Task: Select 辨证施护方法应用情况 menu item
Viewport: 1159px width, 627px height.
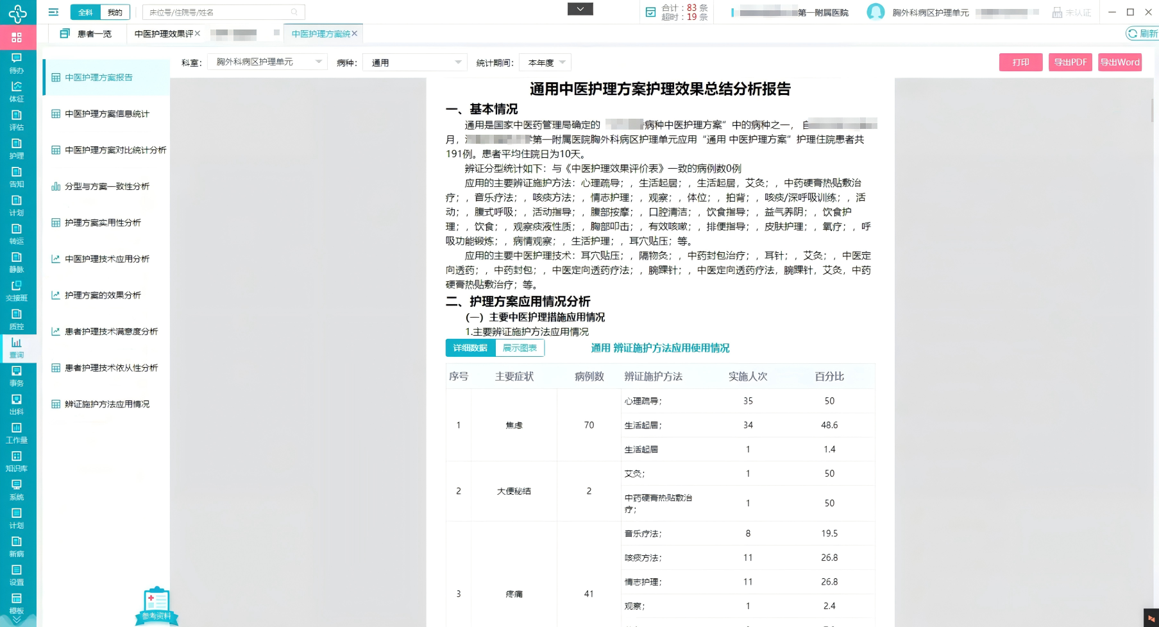Action: (x=106, y=404)
